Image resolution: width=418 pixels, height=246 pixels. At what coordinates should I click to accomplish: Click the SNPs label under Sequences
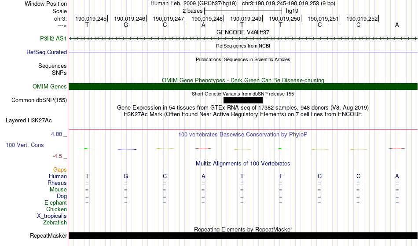[x=59, y=73]
